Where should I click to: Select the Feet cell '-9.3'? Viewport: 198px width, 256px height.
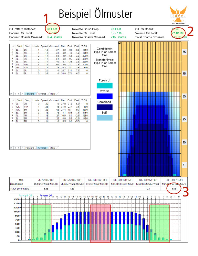(77, 110)
